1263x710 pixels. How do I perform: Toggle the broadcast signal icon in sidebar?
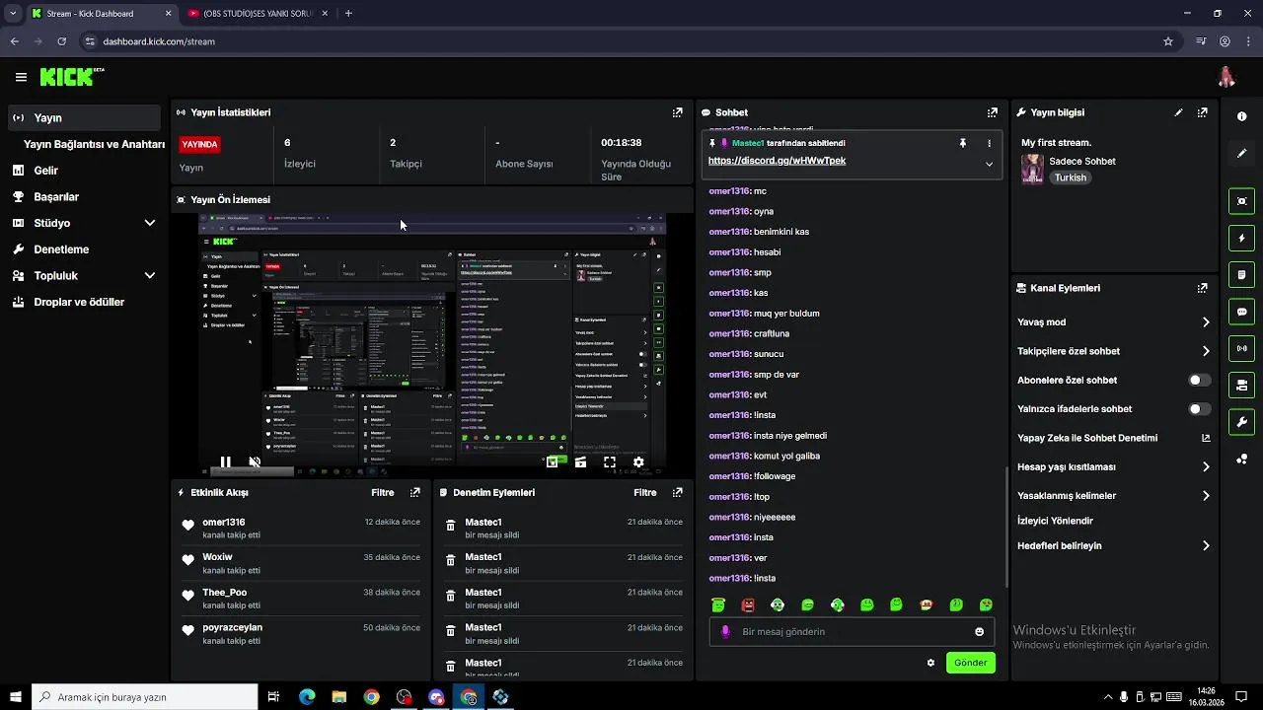click(1241, 348)
